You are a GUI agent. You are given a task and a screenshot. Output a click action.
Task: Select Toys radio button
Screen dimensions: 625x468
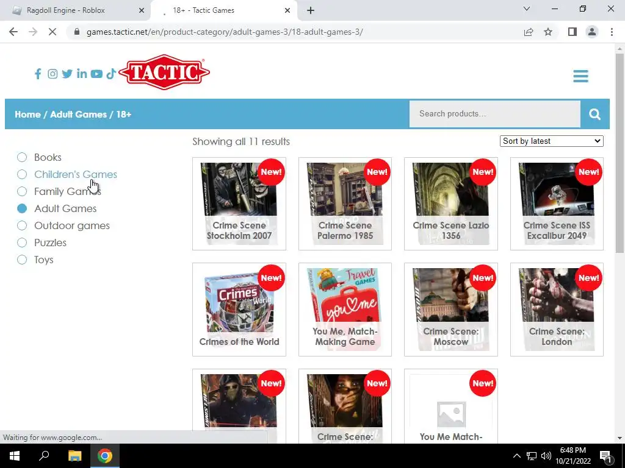(x=22, y=260)
